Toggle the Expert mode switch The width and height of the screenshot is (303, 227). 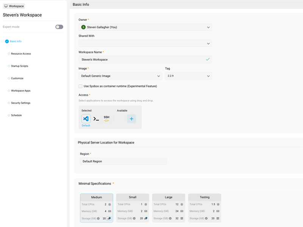tap(59, 27)
